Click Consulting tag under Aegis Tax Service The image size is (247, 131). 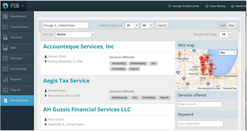tap(148, 97)
